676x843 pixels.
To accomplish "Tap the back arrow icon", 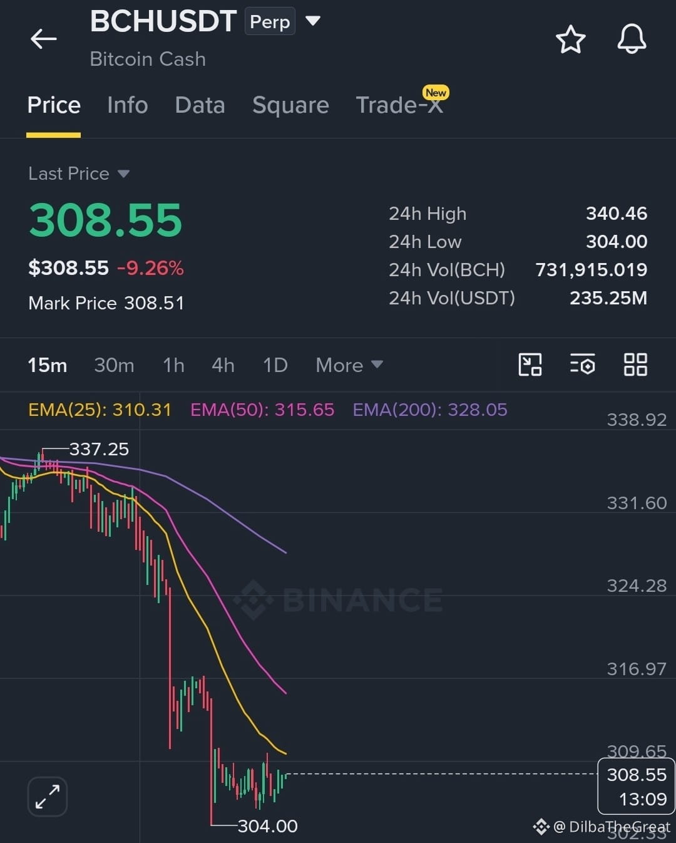I will tap(43, 39).
